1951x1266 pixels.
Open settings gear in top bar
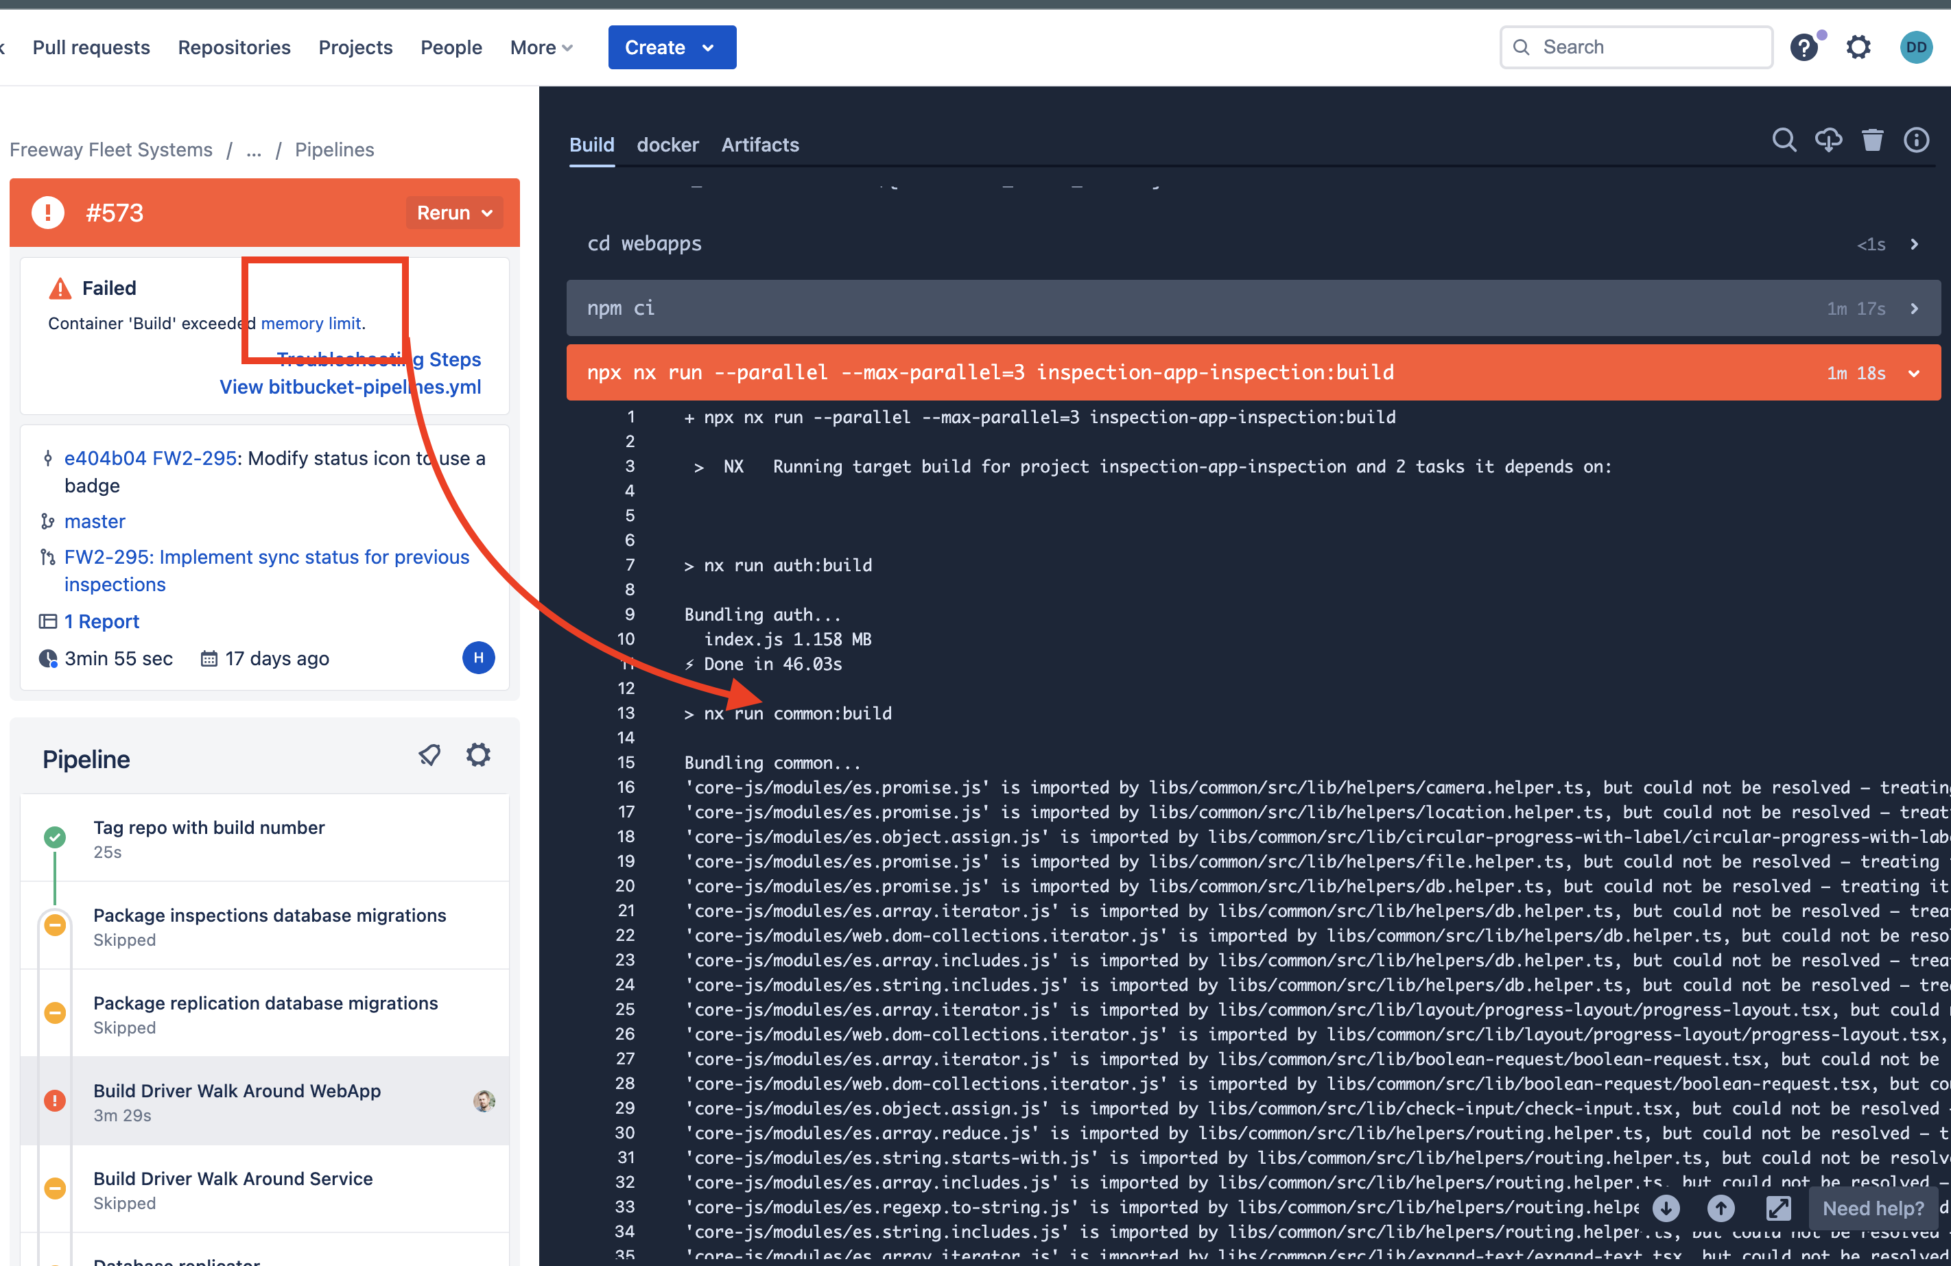point(1858,47)
